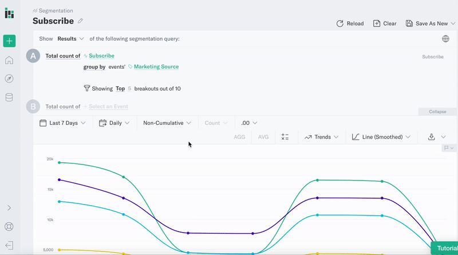The image size is (458, 255).
Task: Click the Subscribe label at right
Action: [x=433, y=57]
